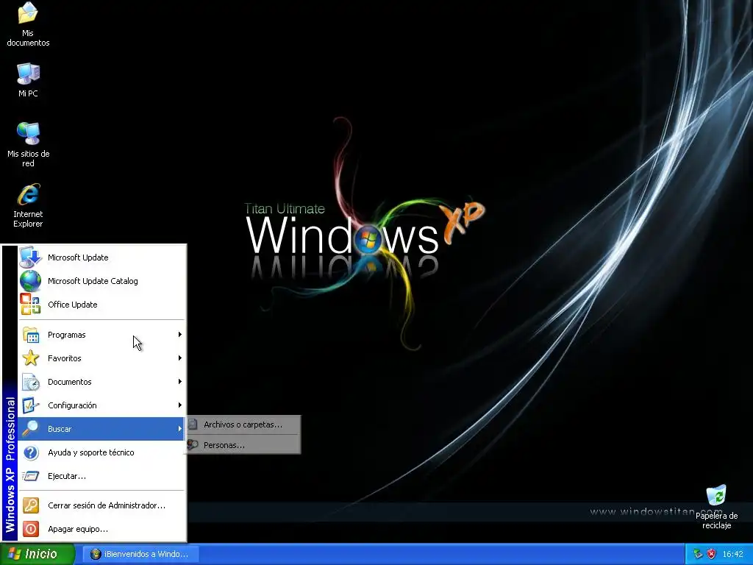The image size is (753, 565).
Task: Click the Inicio start button
Action: pos(37,554)
